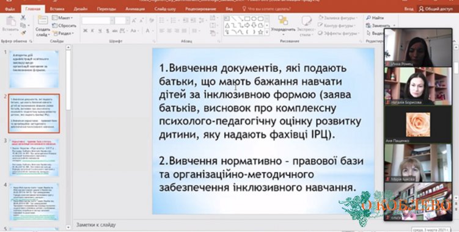
Task: Open the Макет layout dropdown
Action: coord(62,18)
